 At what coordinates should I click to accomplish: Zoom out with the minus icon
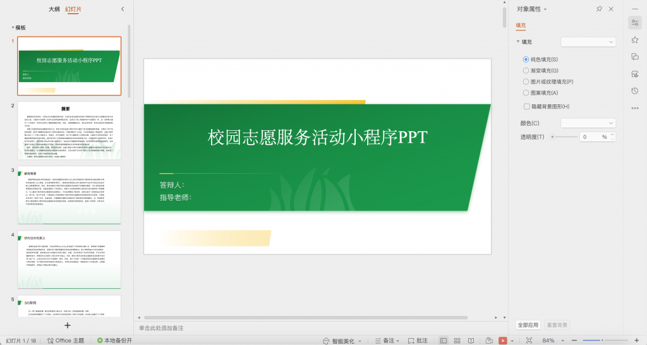click(x=574, y=341)
